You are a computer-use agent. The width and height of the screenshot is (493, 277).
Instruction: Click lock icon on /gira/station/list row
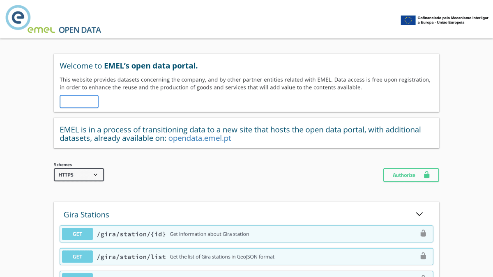pos(423,256)
